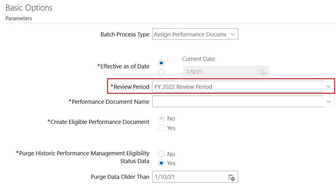The image size is (336, 186).
Task: Click the Current Date label text
Action: [198, 59]
